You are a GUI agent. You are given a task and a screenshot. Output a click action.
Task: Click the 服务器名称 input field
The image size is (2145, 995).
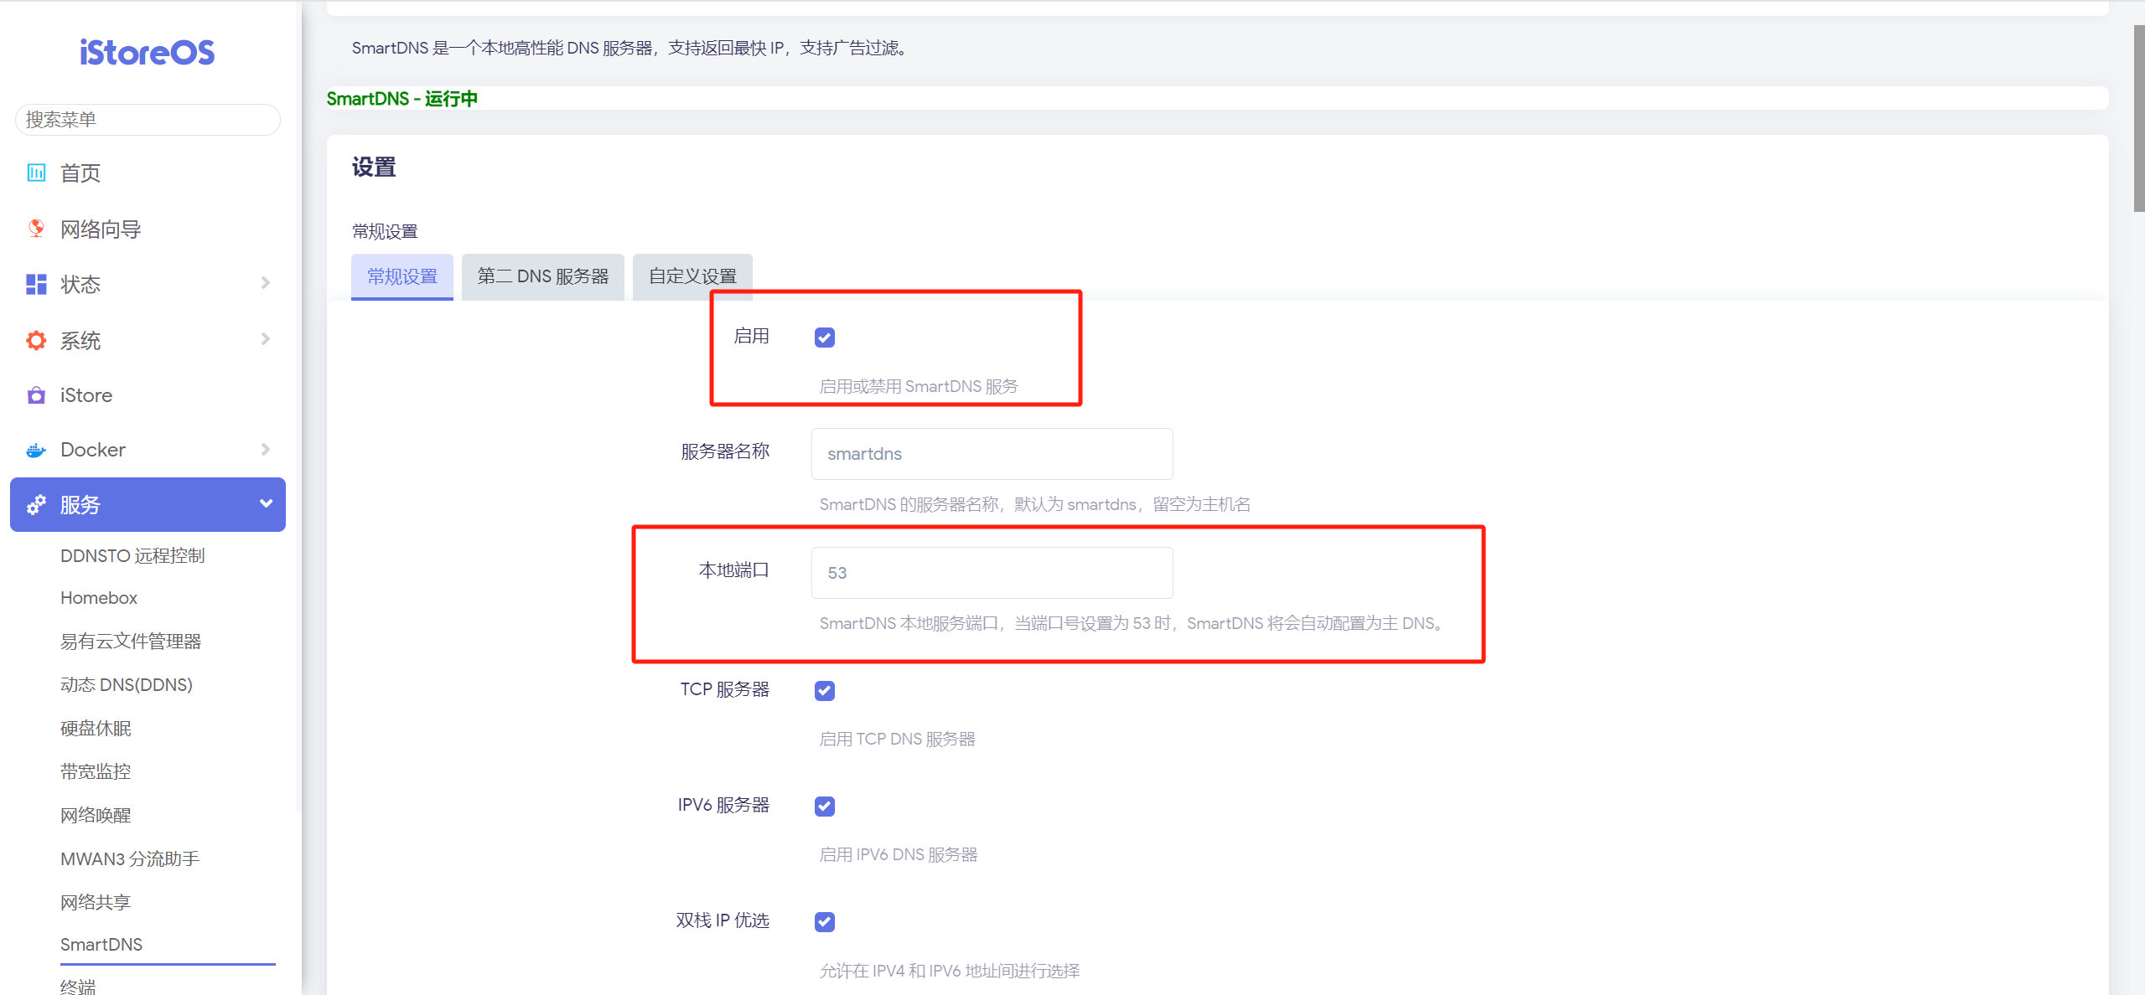click(x=992, y=454)
